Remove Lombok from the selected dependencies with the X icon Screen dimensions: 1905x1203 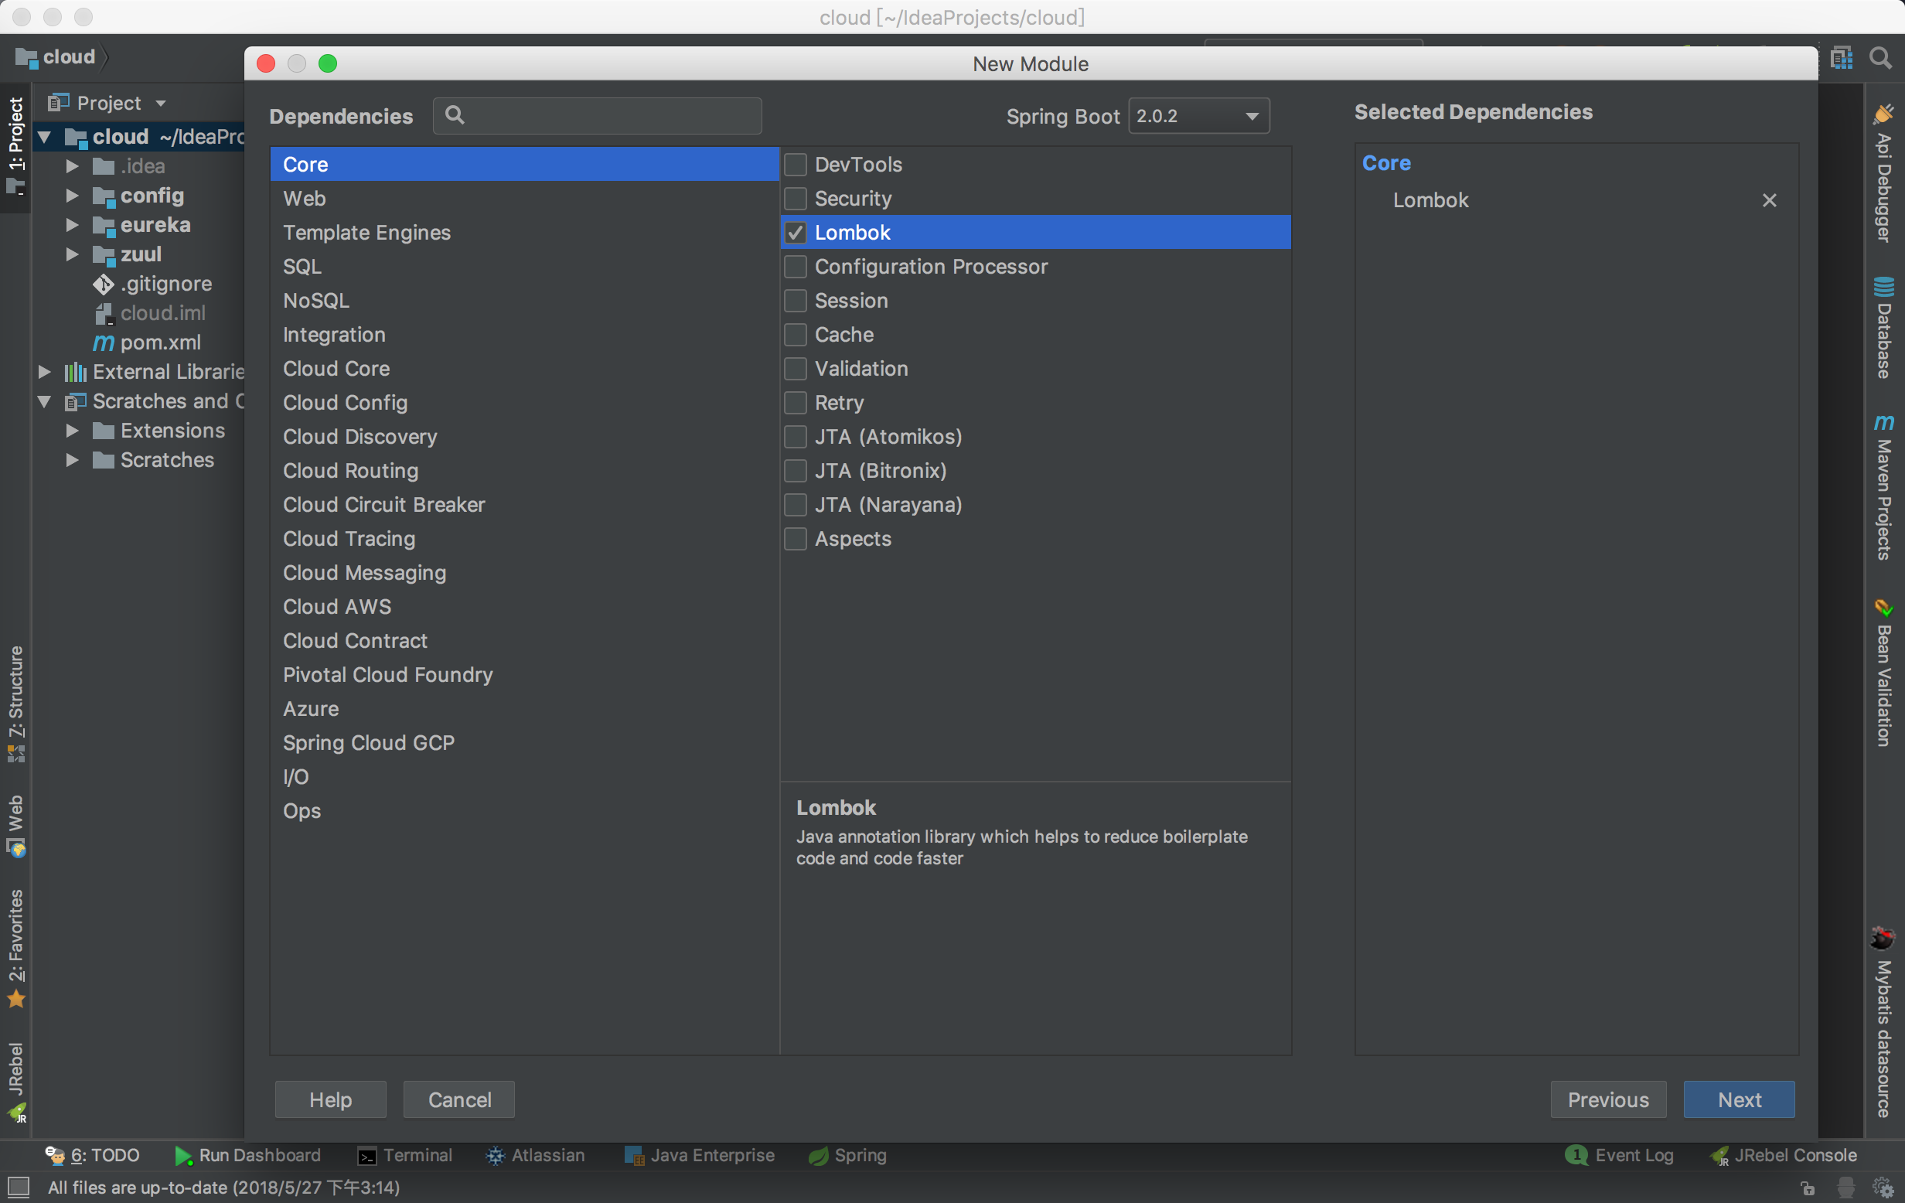(x=1769, y=200)
